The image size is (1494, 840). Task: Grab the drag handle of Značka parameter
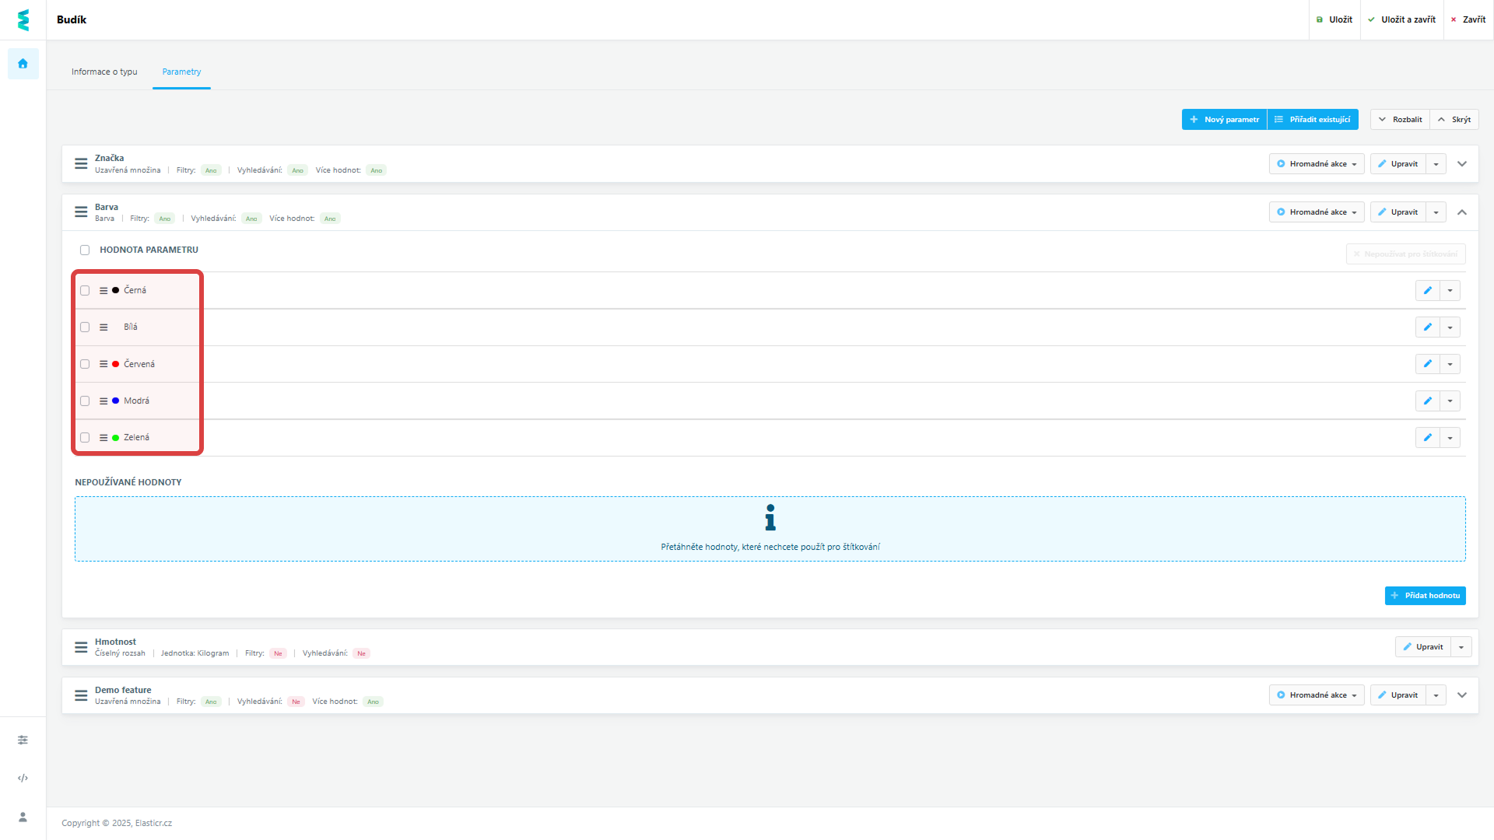[x=81, y=163]
